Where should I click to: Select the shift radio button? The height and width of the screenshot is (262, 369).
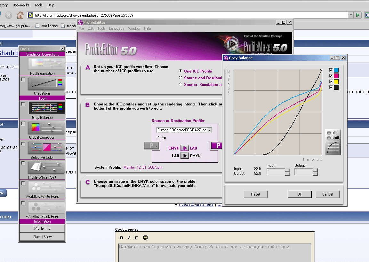coord(329,138)
